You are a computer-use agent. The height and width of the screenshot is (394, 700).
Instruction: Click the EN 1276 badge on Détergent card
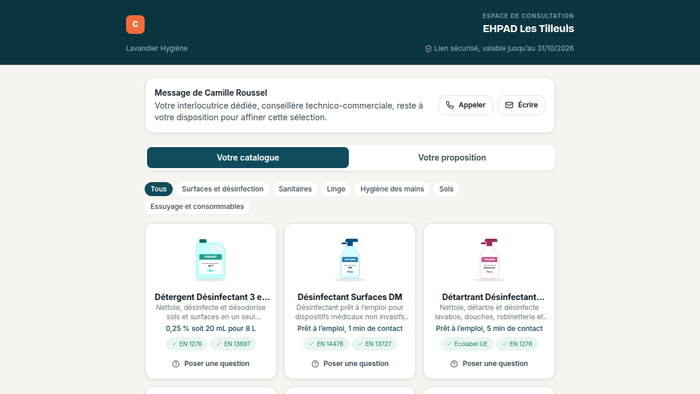(187, 344)
